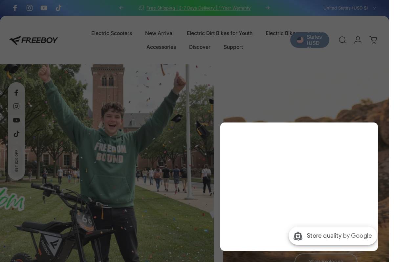Open account login icon
Viewport: 394px width, 262px height.
(x=358, y=40)
